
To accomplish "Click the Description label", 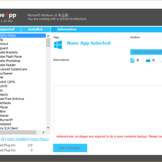I will (x=61, y=60).
